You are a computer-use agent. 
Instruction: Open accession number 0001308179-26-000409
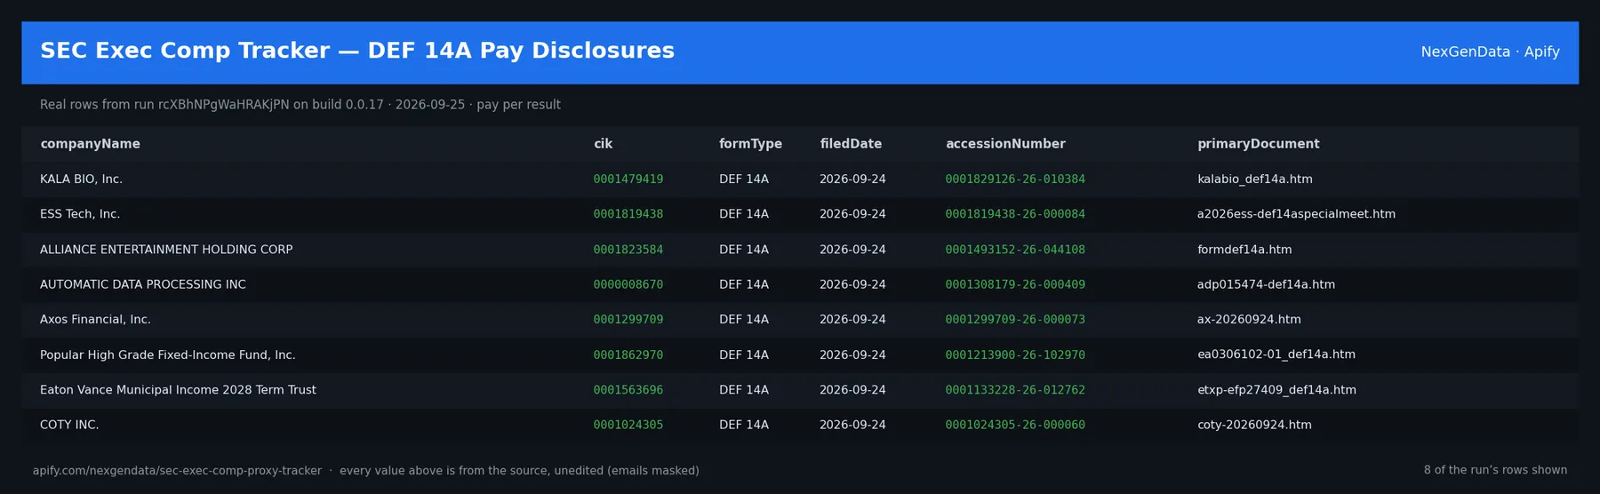tap(1015, 284)
